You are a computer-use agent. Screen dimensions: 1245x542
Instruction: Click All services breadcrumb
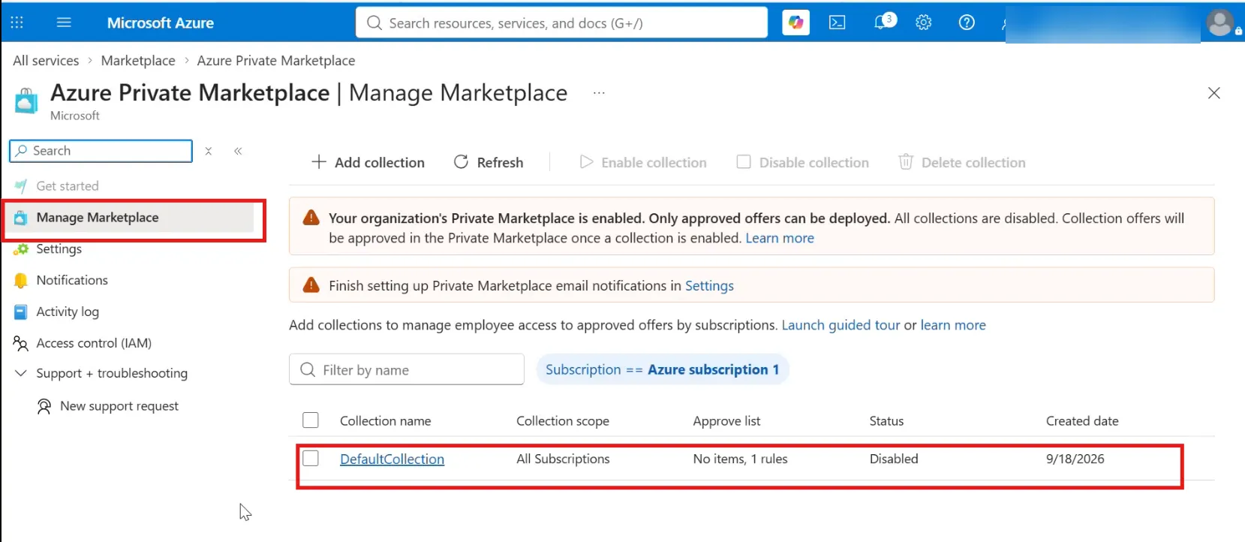46,61
